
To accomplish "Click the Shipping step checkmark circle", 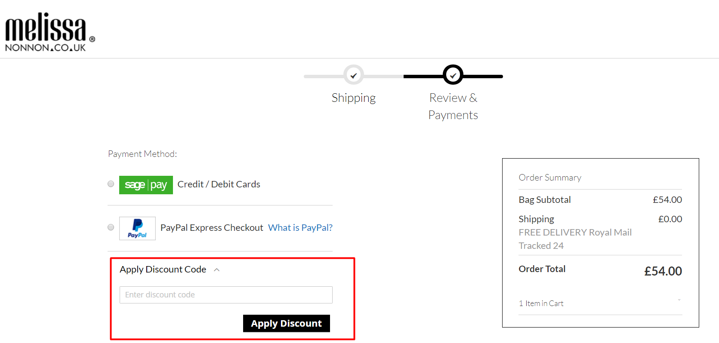I will 354,75.
